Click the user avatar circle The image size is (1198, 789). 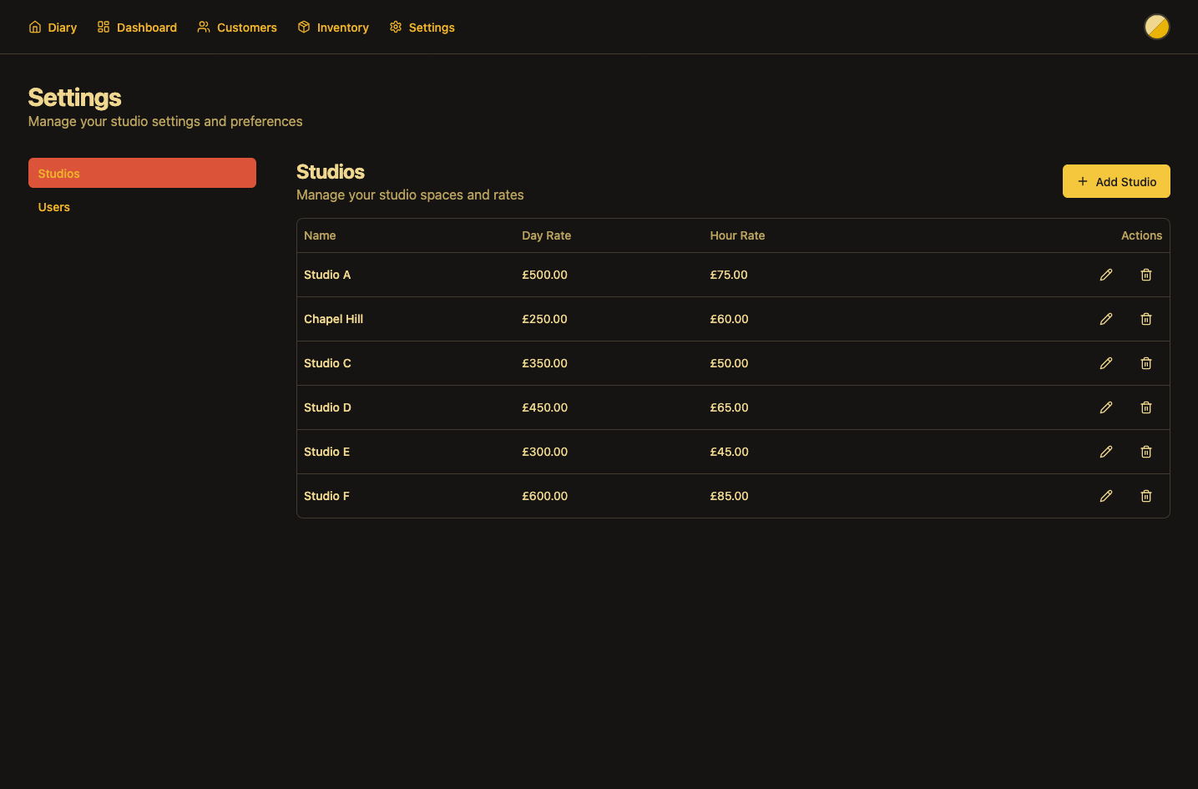point(1157,26)
